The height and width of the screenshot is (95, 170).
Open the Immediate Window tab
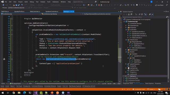click(50, 86)
